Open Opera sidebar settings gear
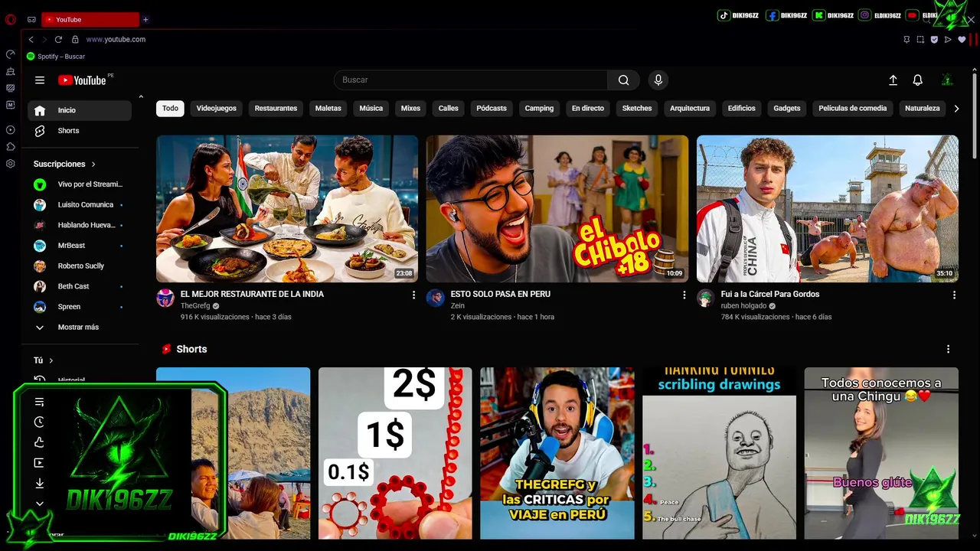This screenshot has width=980, height=551. point(11,164)
